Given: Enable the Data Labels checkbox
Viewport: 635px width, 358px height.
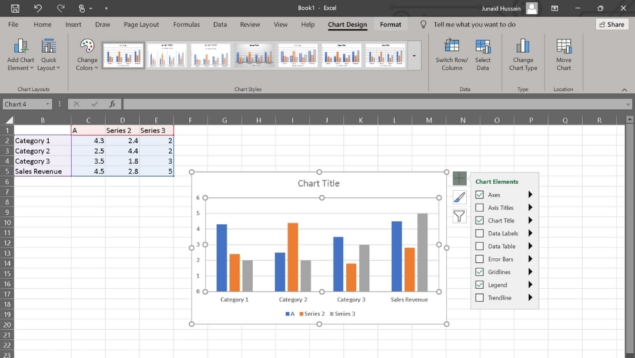Looking at the screenshot, I should (x=479, y=233).
